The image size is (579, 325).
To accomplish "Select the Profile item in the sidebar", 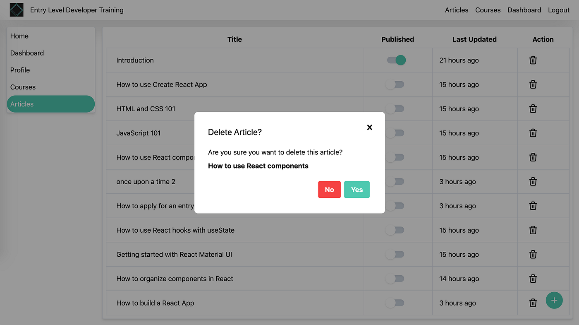I will 20,70.
